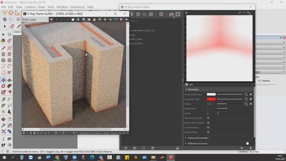Open the File menu

(x=4, y=7)
